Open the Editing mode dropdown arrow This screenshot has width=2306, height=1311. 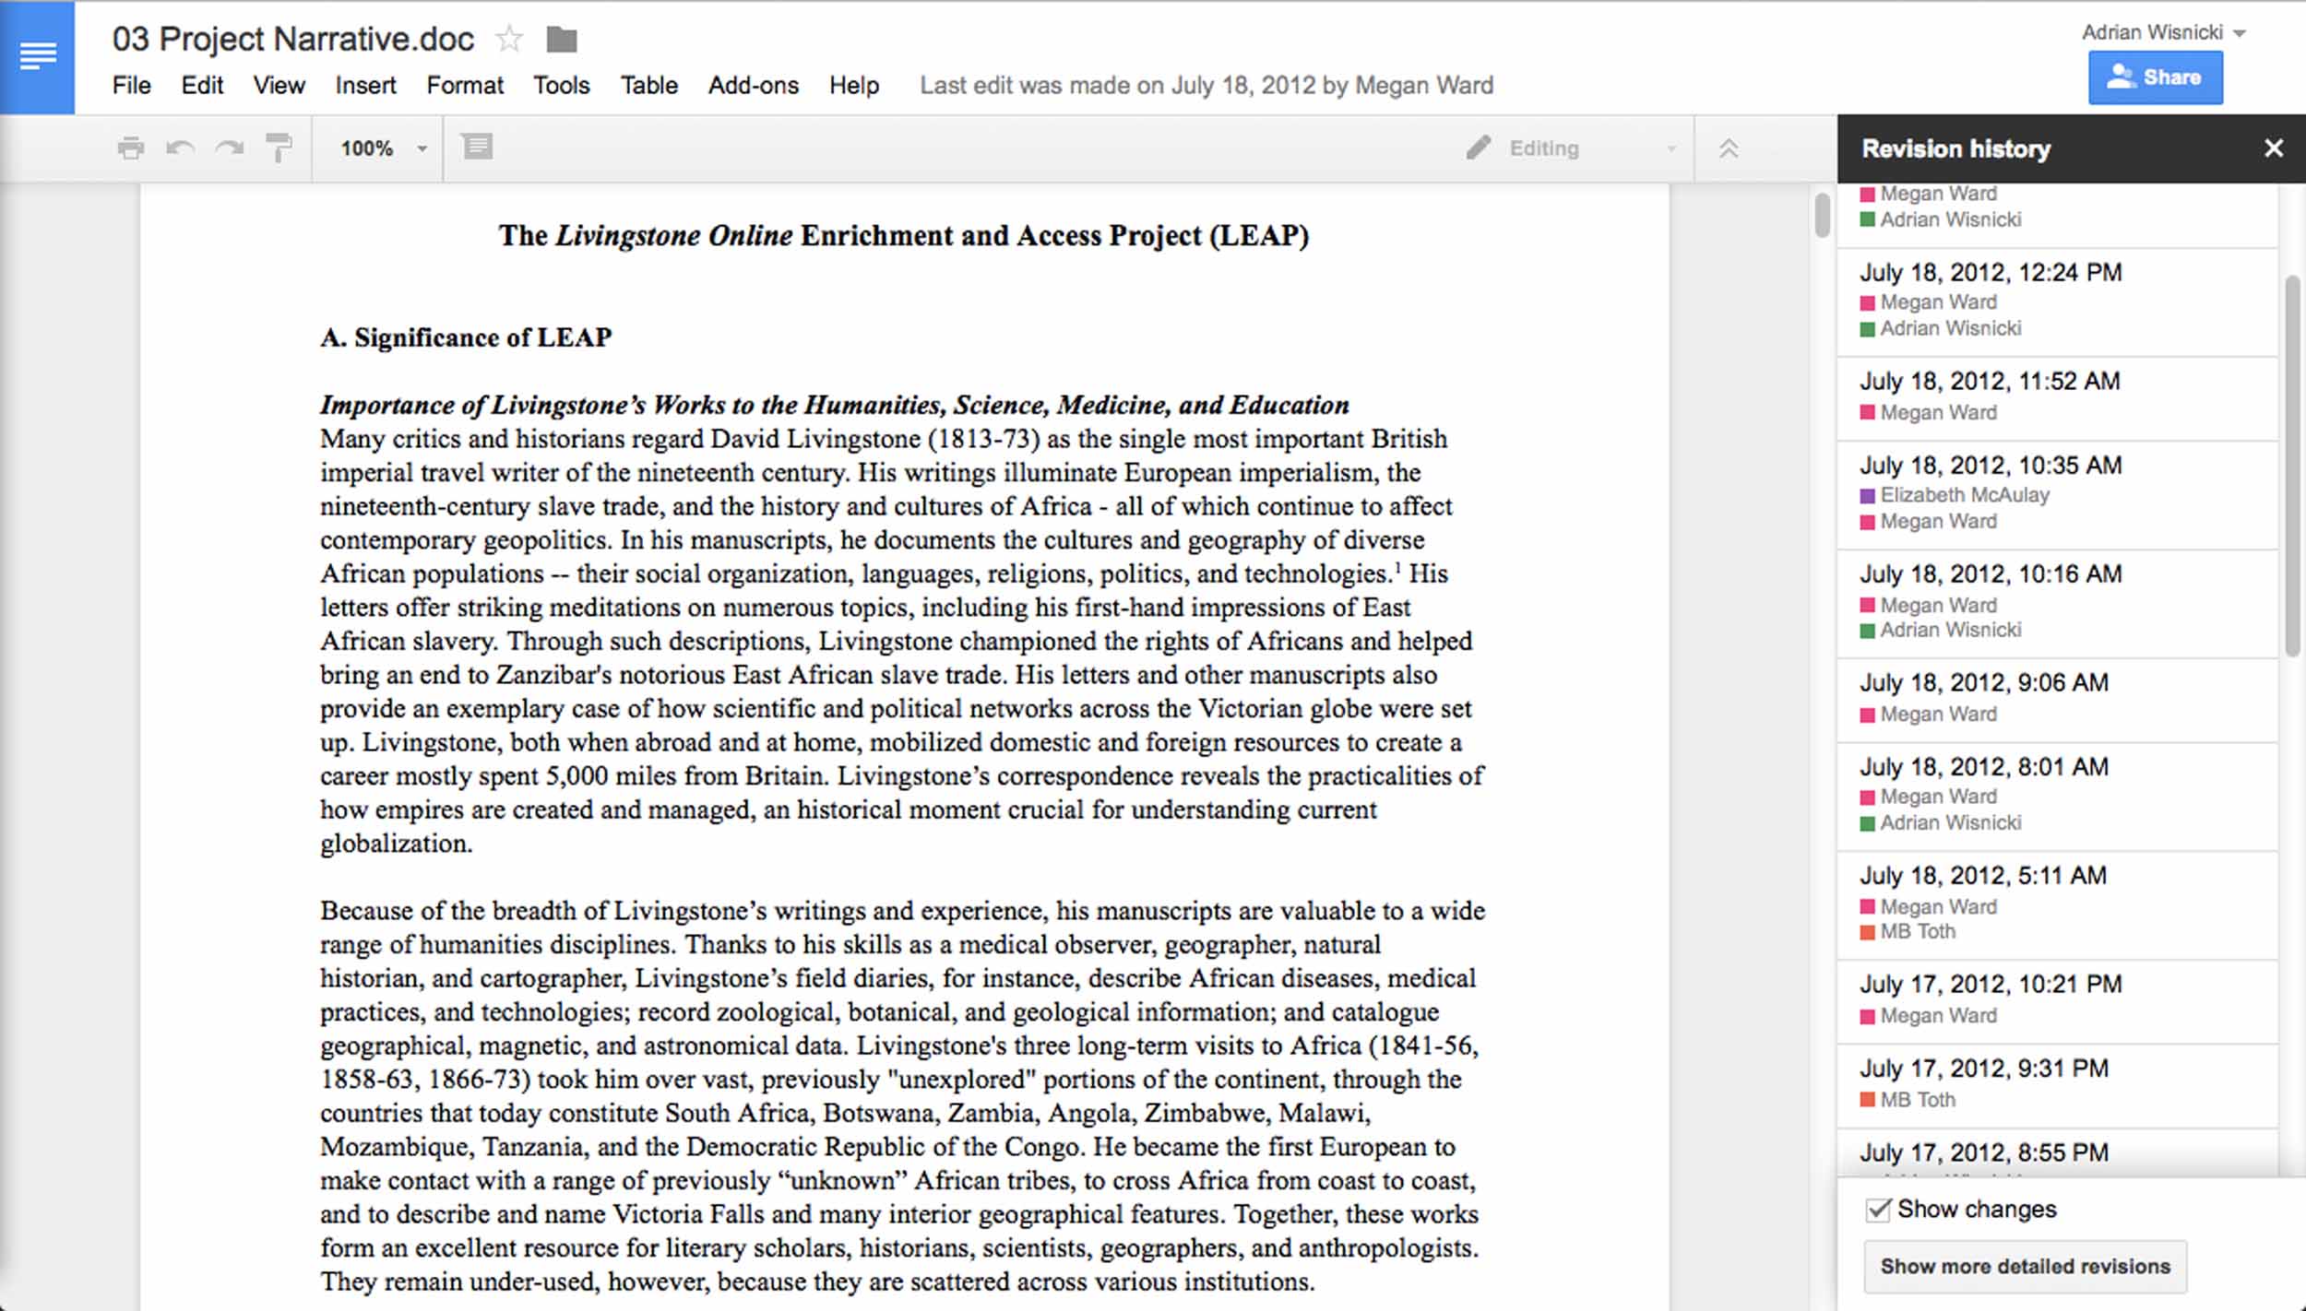point(1670,149)
